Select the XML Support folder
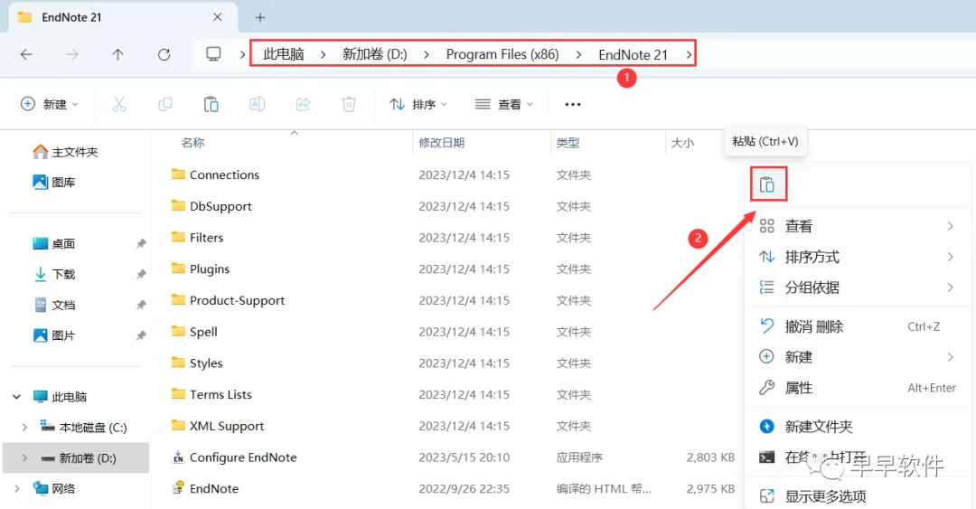This screenshot has height=509, width=976. (218, 426)
